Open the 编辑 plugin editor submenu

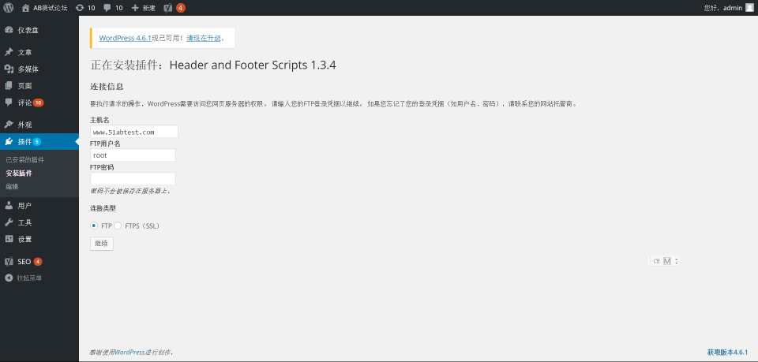12,186
